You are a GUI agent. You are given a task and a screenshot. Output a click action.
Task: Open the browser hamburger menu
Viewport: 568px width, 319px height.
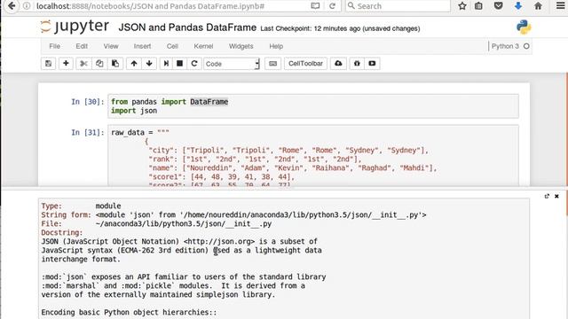(560, 6)
